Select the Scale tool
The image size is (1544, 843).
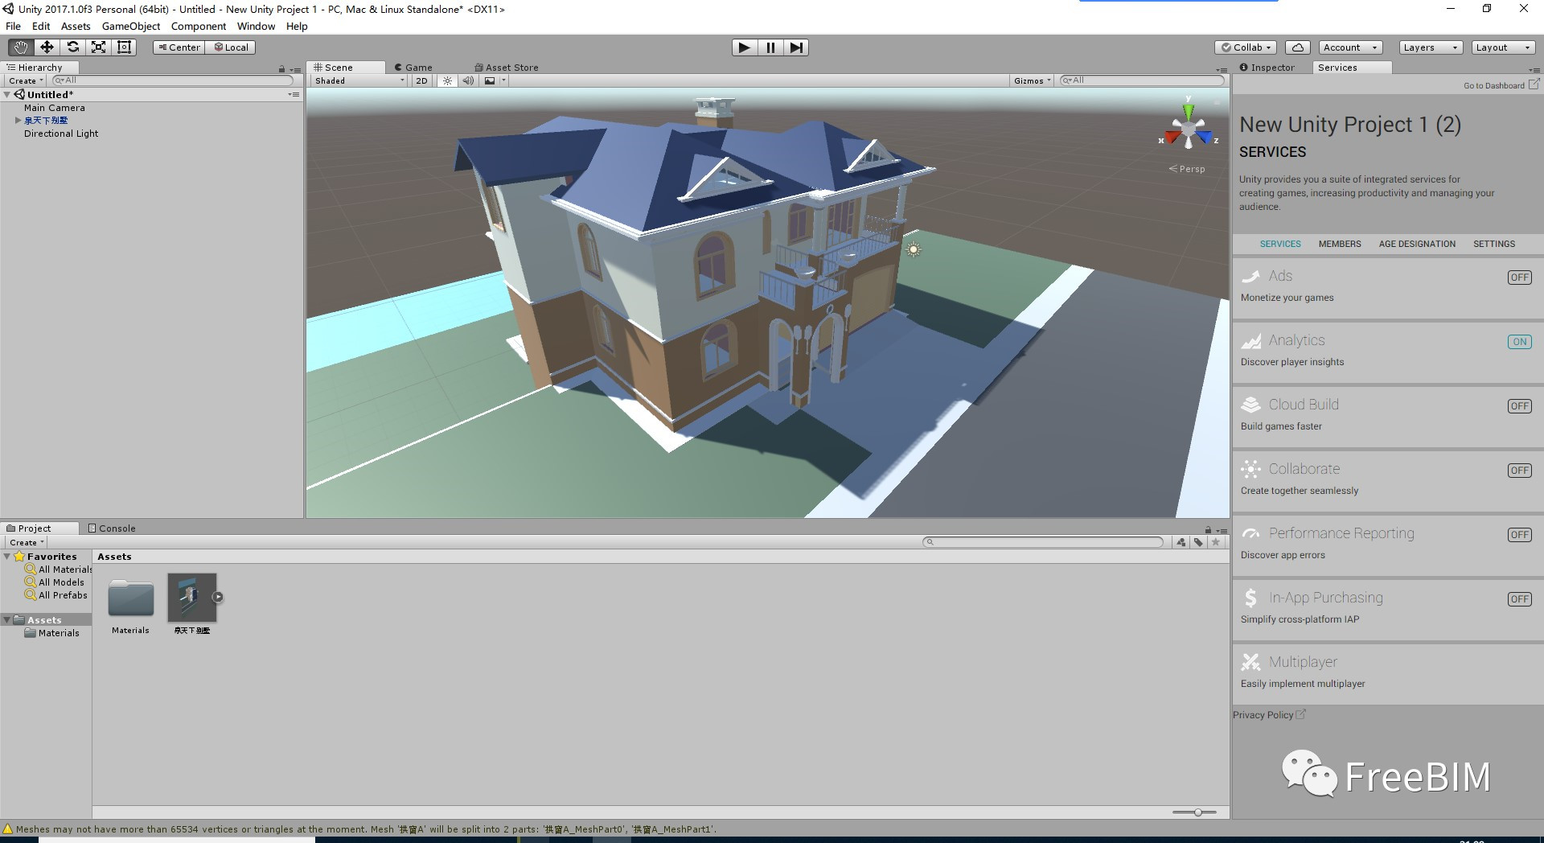pyautogui.click(x=98, y=47)
